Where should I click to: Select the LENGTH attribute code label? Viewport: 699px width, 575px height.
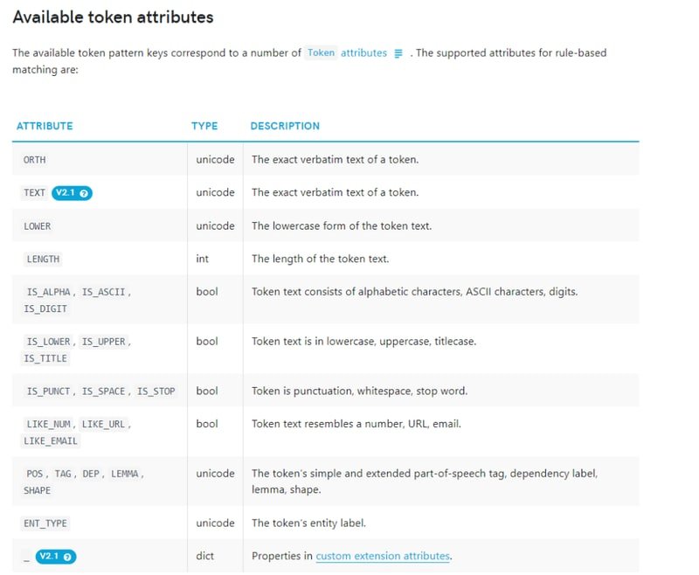(43, 259)
